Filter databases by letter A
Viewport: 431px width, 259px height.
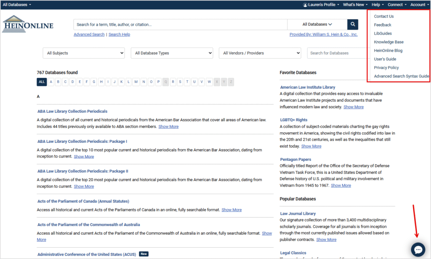51,82
